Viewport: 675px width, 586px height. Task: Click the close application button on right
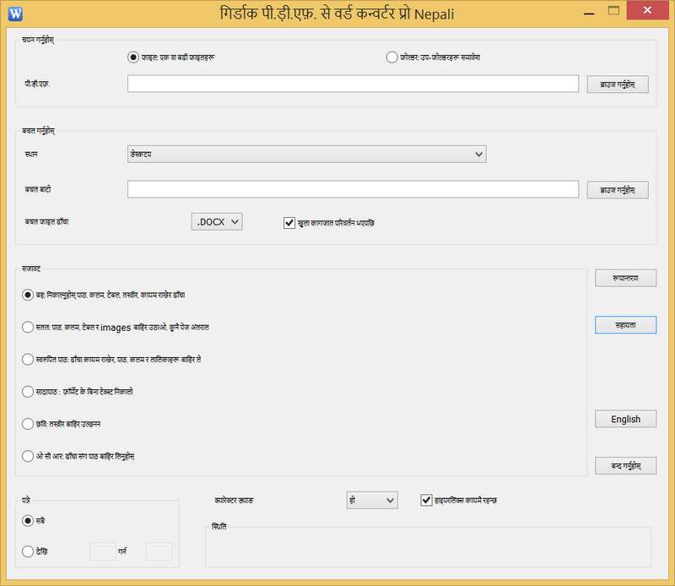(625, 465)
